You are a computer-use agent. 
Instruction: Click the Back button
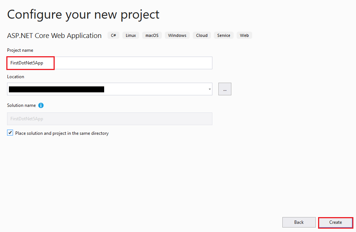299,222
